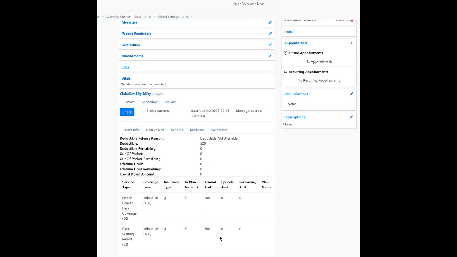Click 'Deductible Not Available' value
Screen dimensions: 457x257
[219, 138]
